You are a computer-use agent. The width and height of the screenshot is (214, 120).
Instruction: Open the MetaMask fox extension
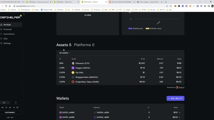click(x=175, y=6)
